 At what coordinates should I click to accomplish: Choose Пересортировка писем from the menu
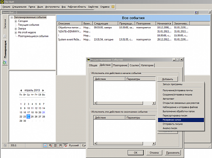(x=181, y=116)
